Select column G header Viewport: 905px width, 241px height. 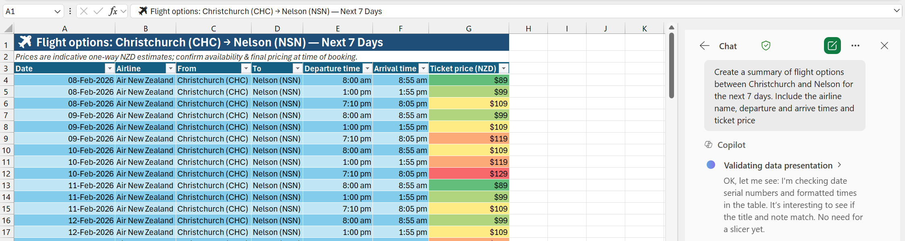coord(468,29)
